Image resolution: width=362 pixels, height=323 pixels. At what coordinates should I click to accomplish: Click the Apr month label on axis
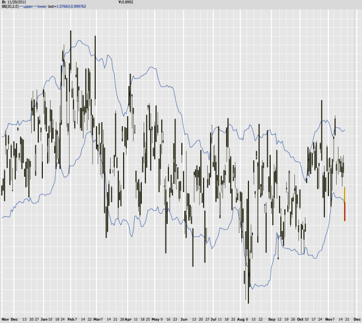coord(128,319)
